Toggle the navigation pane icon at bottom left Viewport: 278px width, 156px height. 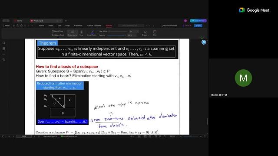coord(3,136)
